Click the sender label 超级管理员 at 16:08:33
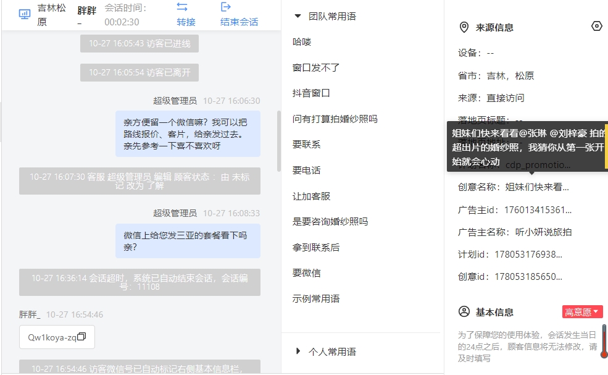Viewport: 608px width, 375px height. tap(175, 213)
